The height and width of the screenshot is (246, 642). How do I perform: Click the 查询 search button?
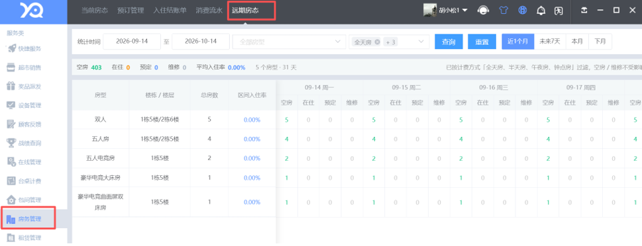(x=449, y=42)
